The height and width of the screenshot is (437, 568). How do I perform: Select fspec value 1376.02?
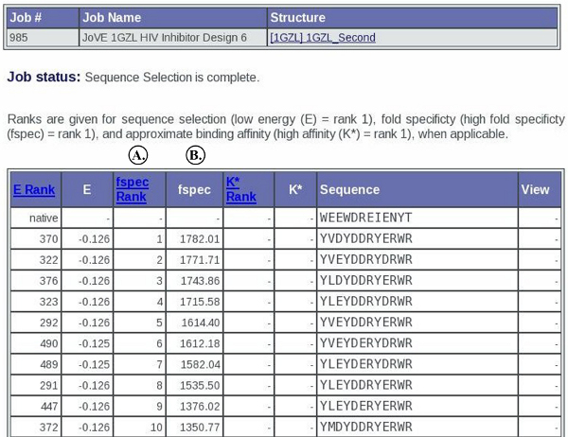(200, 406)
